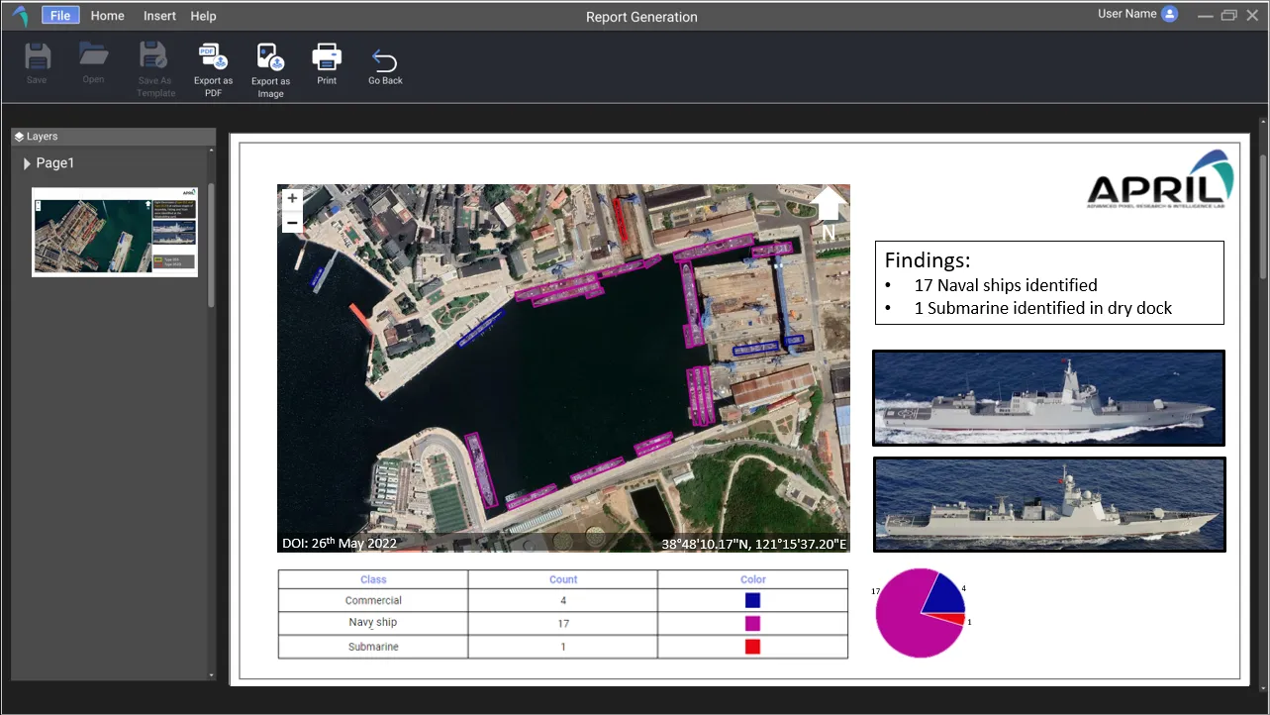1270x715 pixels.
Task: Zoom in on the map
Action: point(292,198)
